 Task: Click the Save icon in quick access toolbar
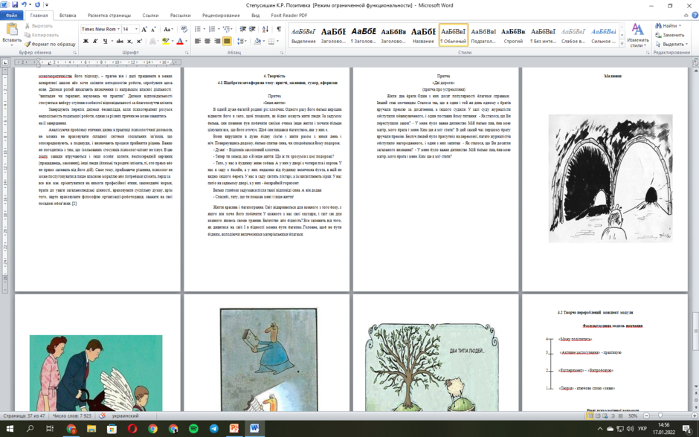[x=15, y=5]
